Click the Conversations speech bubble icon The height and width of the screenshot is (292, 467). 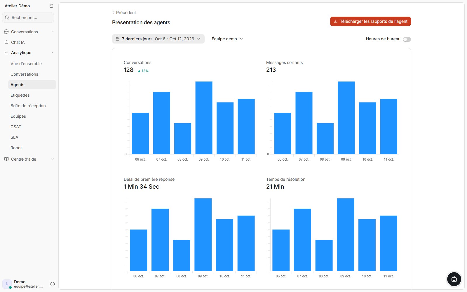coord(6,32)
